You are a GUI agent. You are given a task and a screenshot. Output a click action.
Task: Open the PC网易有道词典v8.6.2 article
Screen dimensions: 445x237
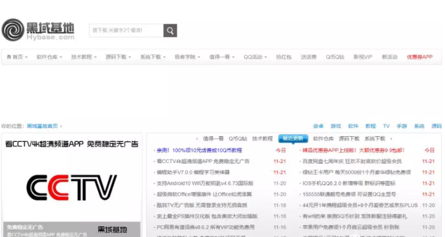pyautogui.click(x=205, y=227)
